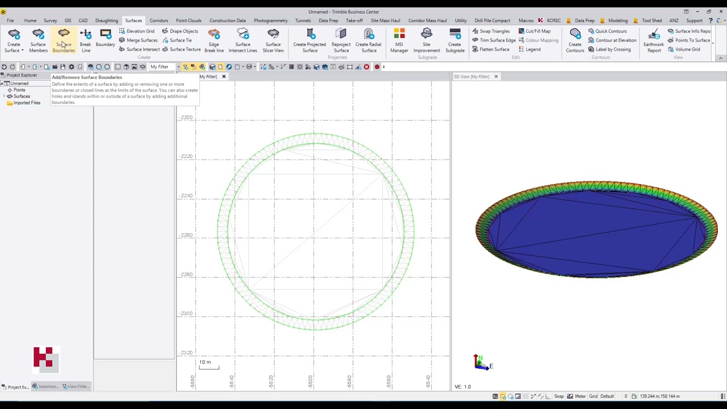Choose the Boundary tool in ribbon
This screenshot has height=409, width=727.
[105, 39]
